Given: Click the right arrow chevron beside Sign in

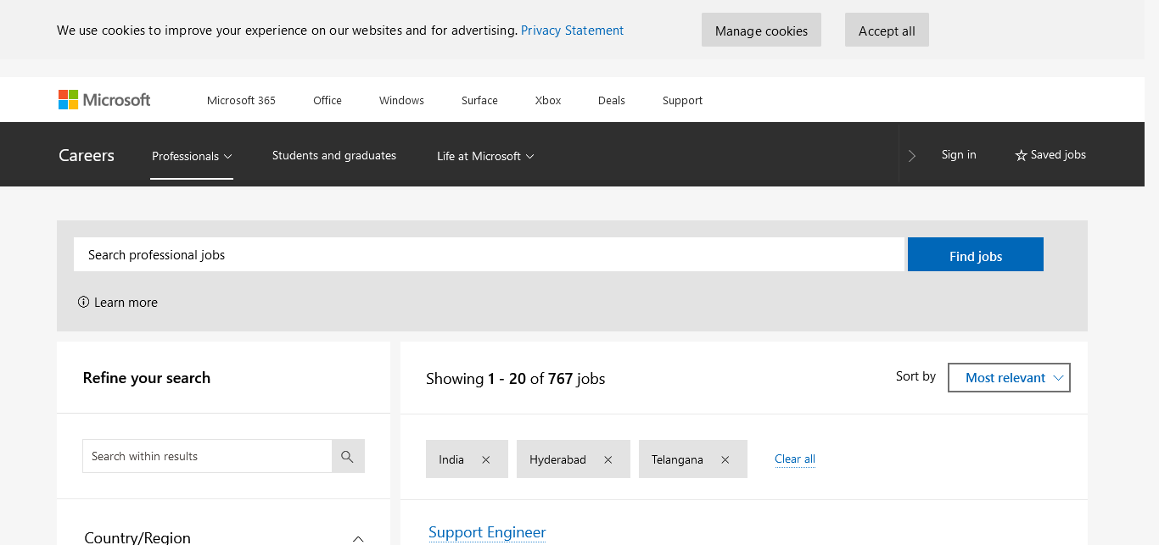Looking at the screenshot, I should tap(912, 156).
